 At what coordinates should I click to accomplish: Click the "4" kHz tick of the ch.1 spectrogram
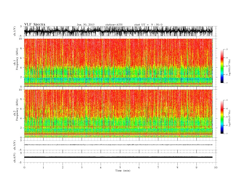coord(21,68)
